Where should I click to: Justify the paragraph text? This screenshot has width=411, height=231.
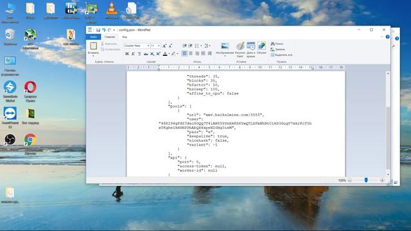(203, 53)
